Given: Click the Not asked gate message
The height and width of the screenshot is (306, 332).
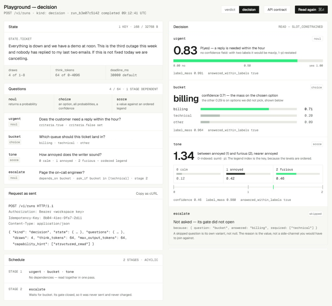Looking at the screenshot, I should coord(204,222).
